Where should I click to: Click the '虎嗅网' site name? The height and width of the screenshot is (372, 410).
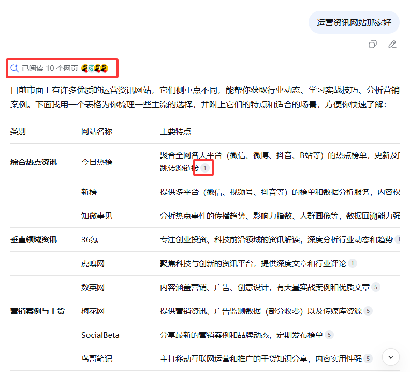point(93,263)
